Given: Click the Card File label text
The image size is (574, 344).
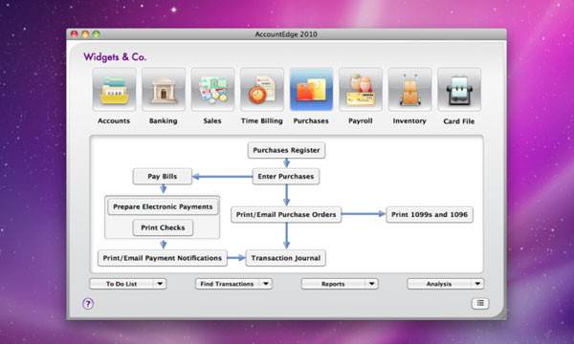Looking at the screenshot, I should tap(459, 121).
